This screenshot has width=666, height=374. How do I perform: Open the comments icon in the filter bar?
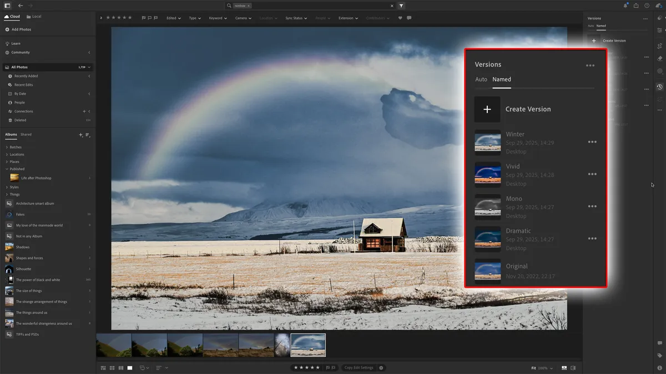(409, 18)
